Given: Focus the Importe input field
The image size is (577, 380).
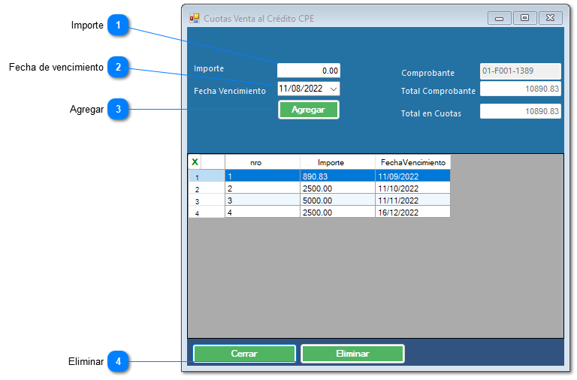Looking at the screenshot, I should point(308,71).
